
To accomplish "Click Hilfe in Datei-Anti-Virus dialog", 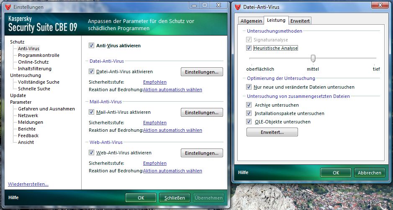I will (x=243, y=172).
